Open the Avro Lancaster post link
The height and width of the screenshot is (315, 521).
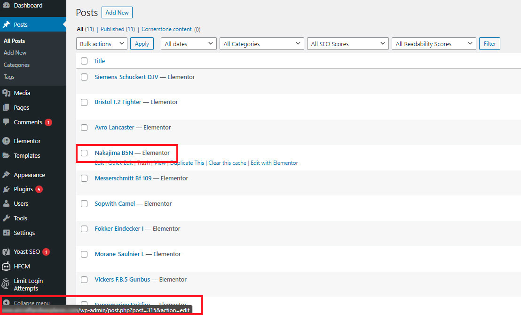click(x=114, y=127)
